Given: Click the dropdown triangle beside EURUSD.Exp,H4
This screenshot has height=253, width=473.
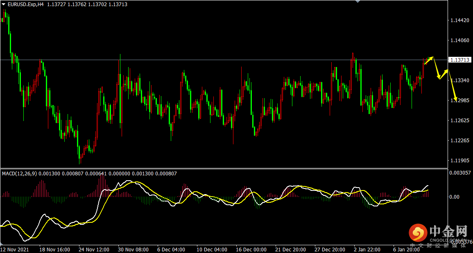Looking at the screenshot, I should [x=4, y=4].
